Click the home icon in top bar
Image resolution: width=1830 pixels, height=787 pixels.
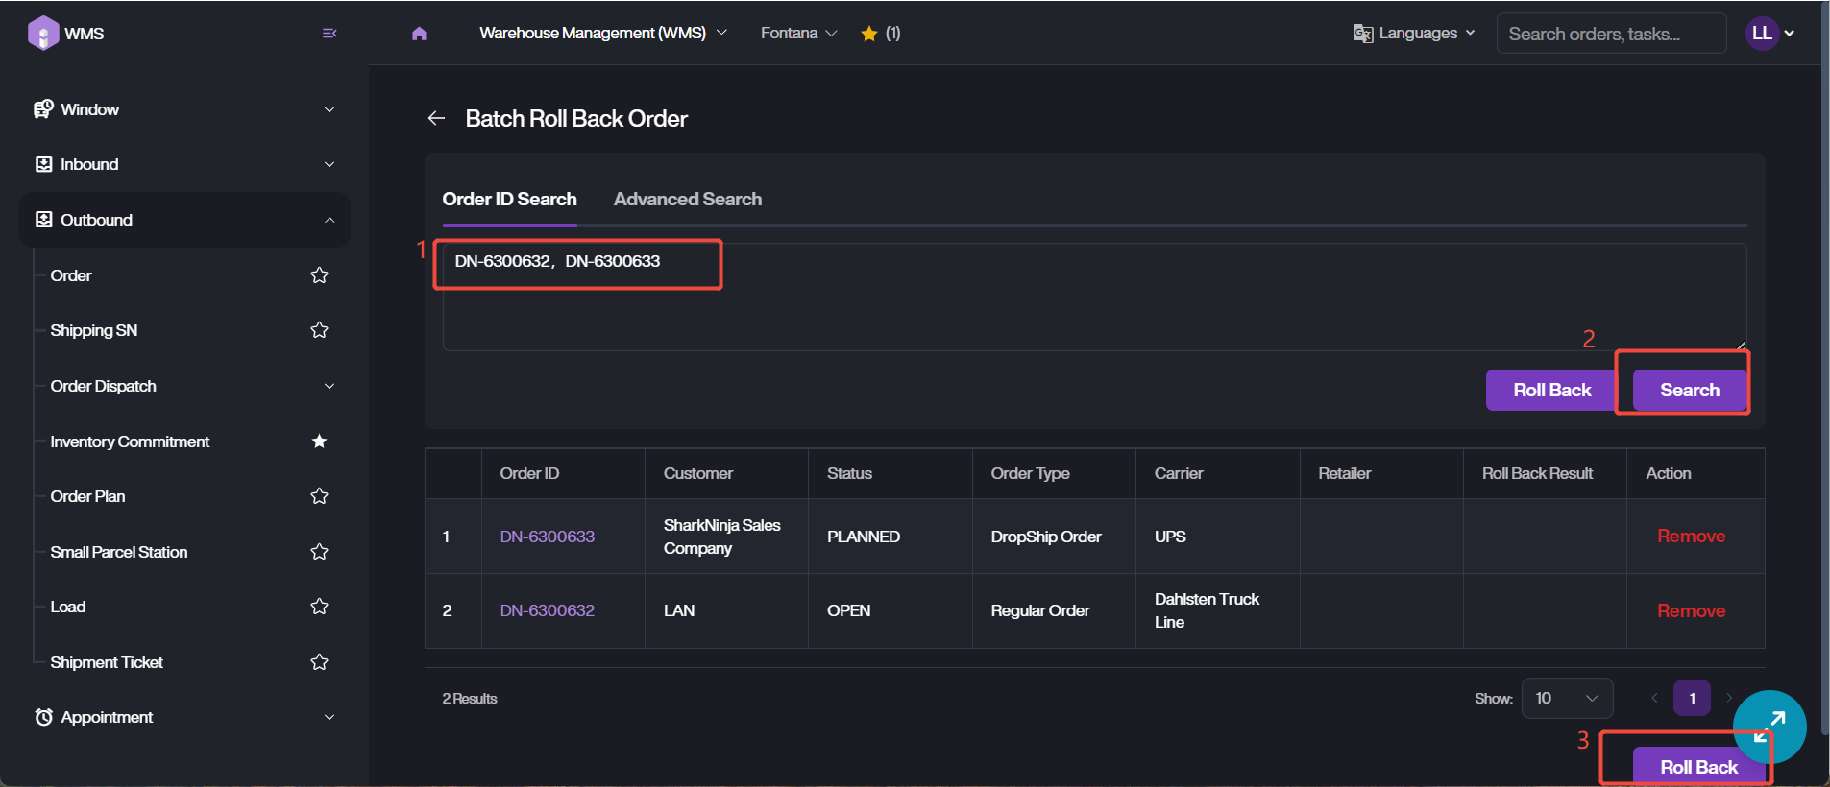419,34
